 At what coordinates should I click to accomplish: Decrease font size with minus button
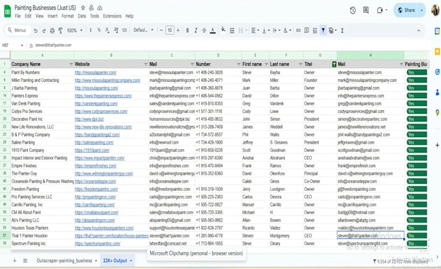161,30
